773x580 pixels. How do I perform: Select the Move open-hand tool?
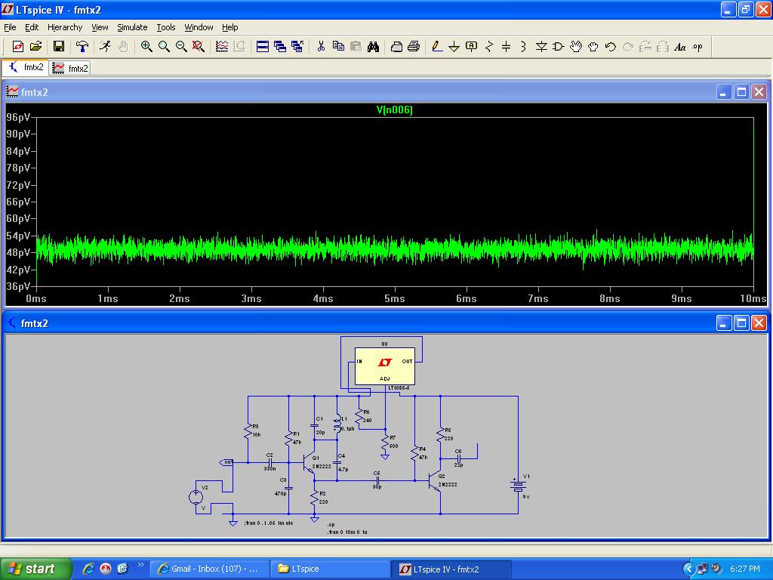576,46
